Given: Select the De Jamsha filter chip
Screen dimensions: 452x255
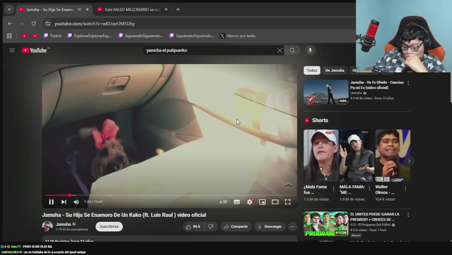Looking at the screenshot, I should tap(335, 70).
